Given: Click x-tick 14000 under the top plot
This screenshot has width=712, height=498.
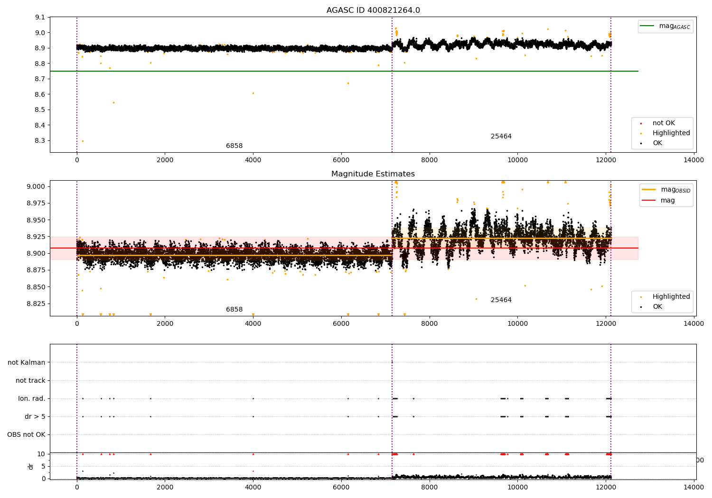Looking at the screenshot, I should tap(693, 160).
